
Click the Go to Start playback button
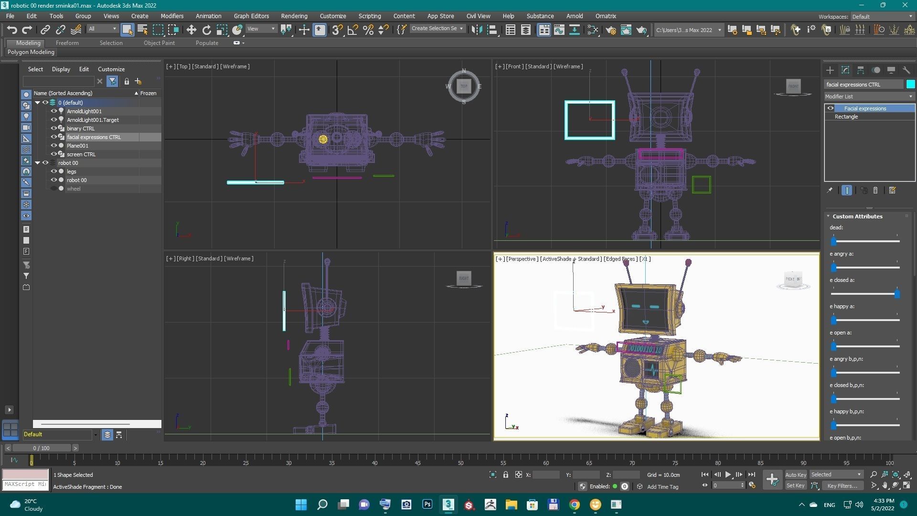(x=704, y=474)
